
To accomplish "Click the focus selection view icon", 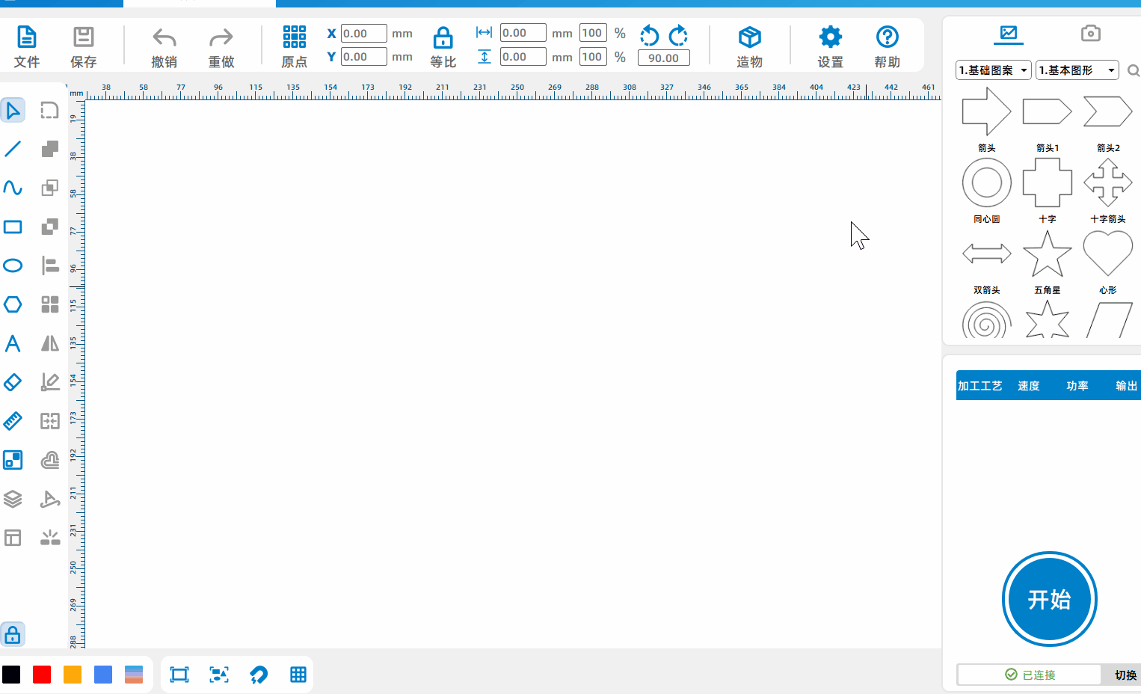I will 219,675.
